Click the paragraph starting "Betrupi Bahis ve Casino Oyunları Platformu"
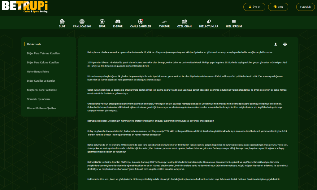Viewport: 317px width, 190px height. tap(188, 166)
